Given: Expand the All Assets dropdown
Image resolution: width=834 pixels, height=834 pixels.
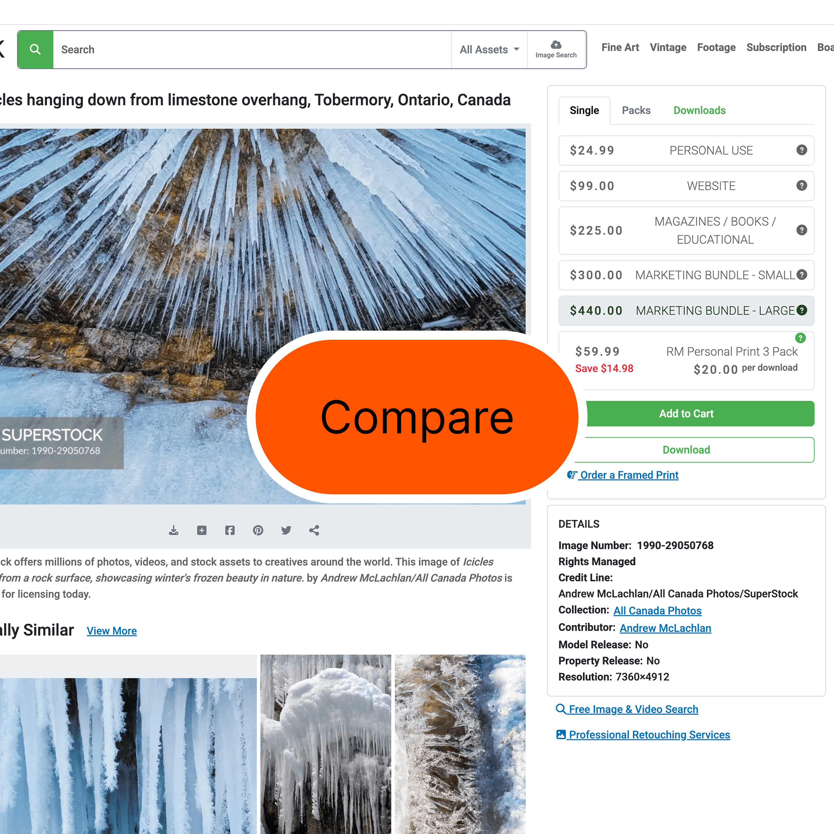Looking at the screenshot, I should coord(489,50).
